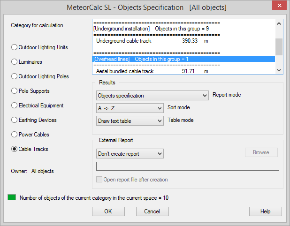The image size is (290, 226).
Task: Open the Report mode dropdown
Action: [x=153, y=96]
